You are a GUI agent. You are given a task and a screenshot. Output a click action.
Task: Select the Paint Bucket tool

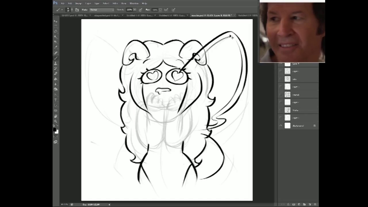point(55,79)
